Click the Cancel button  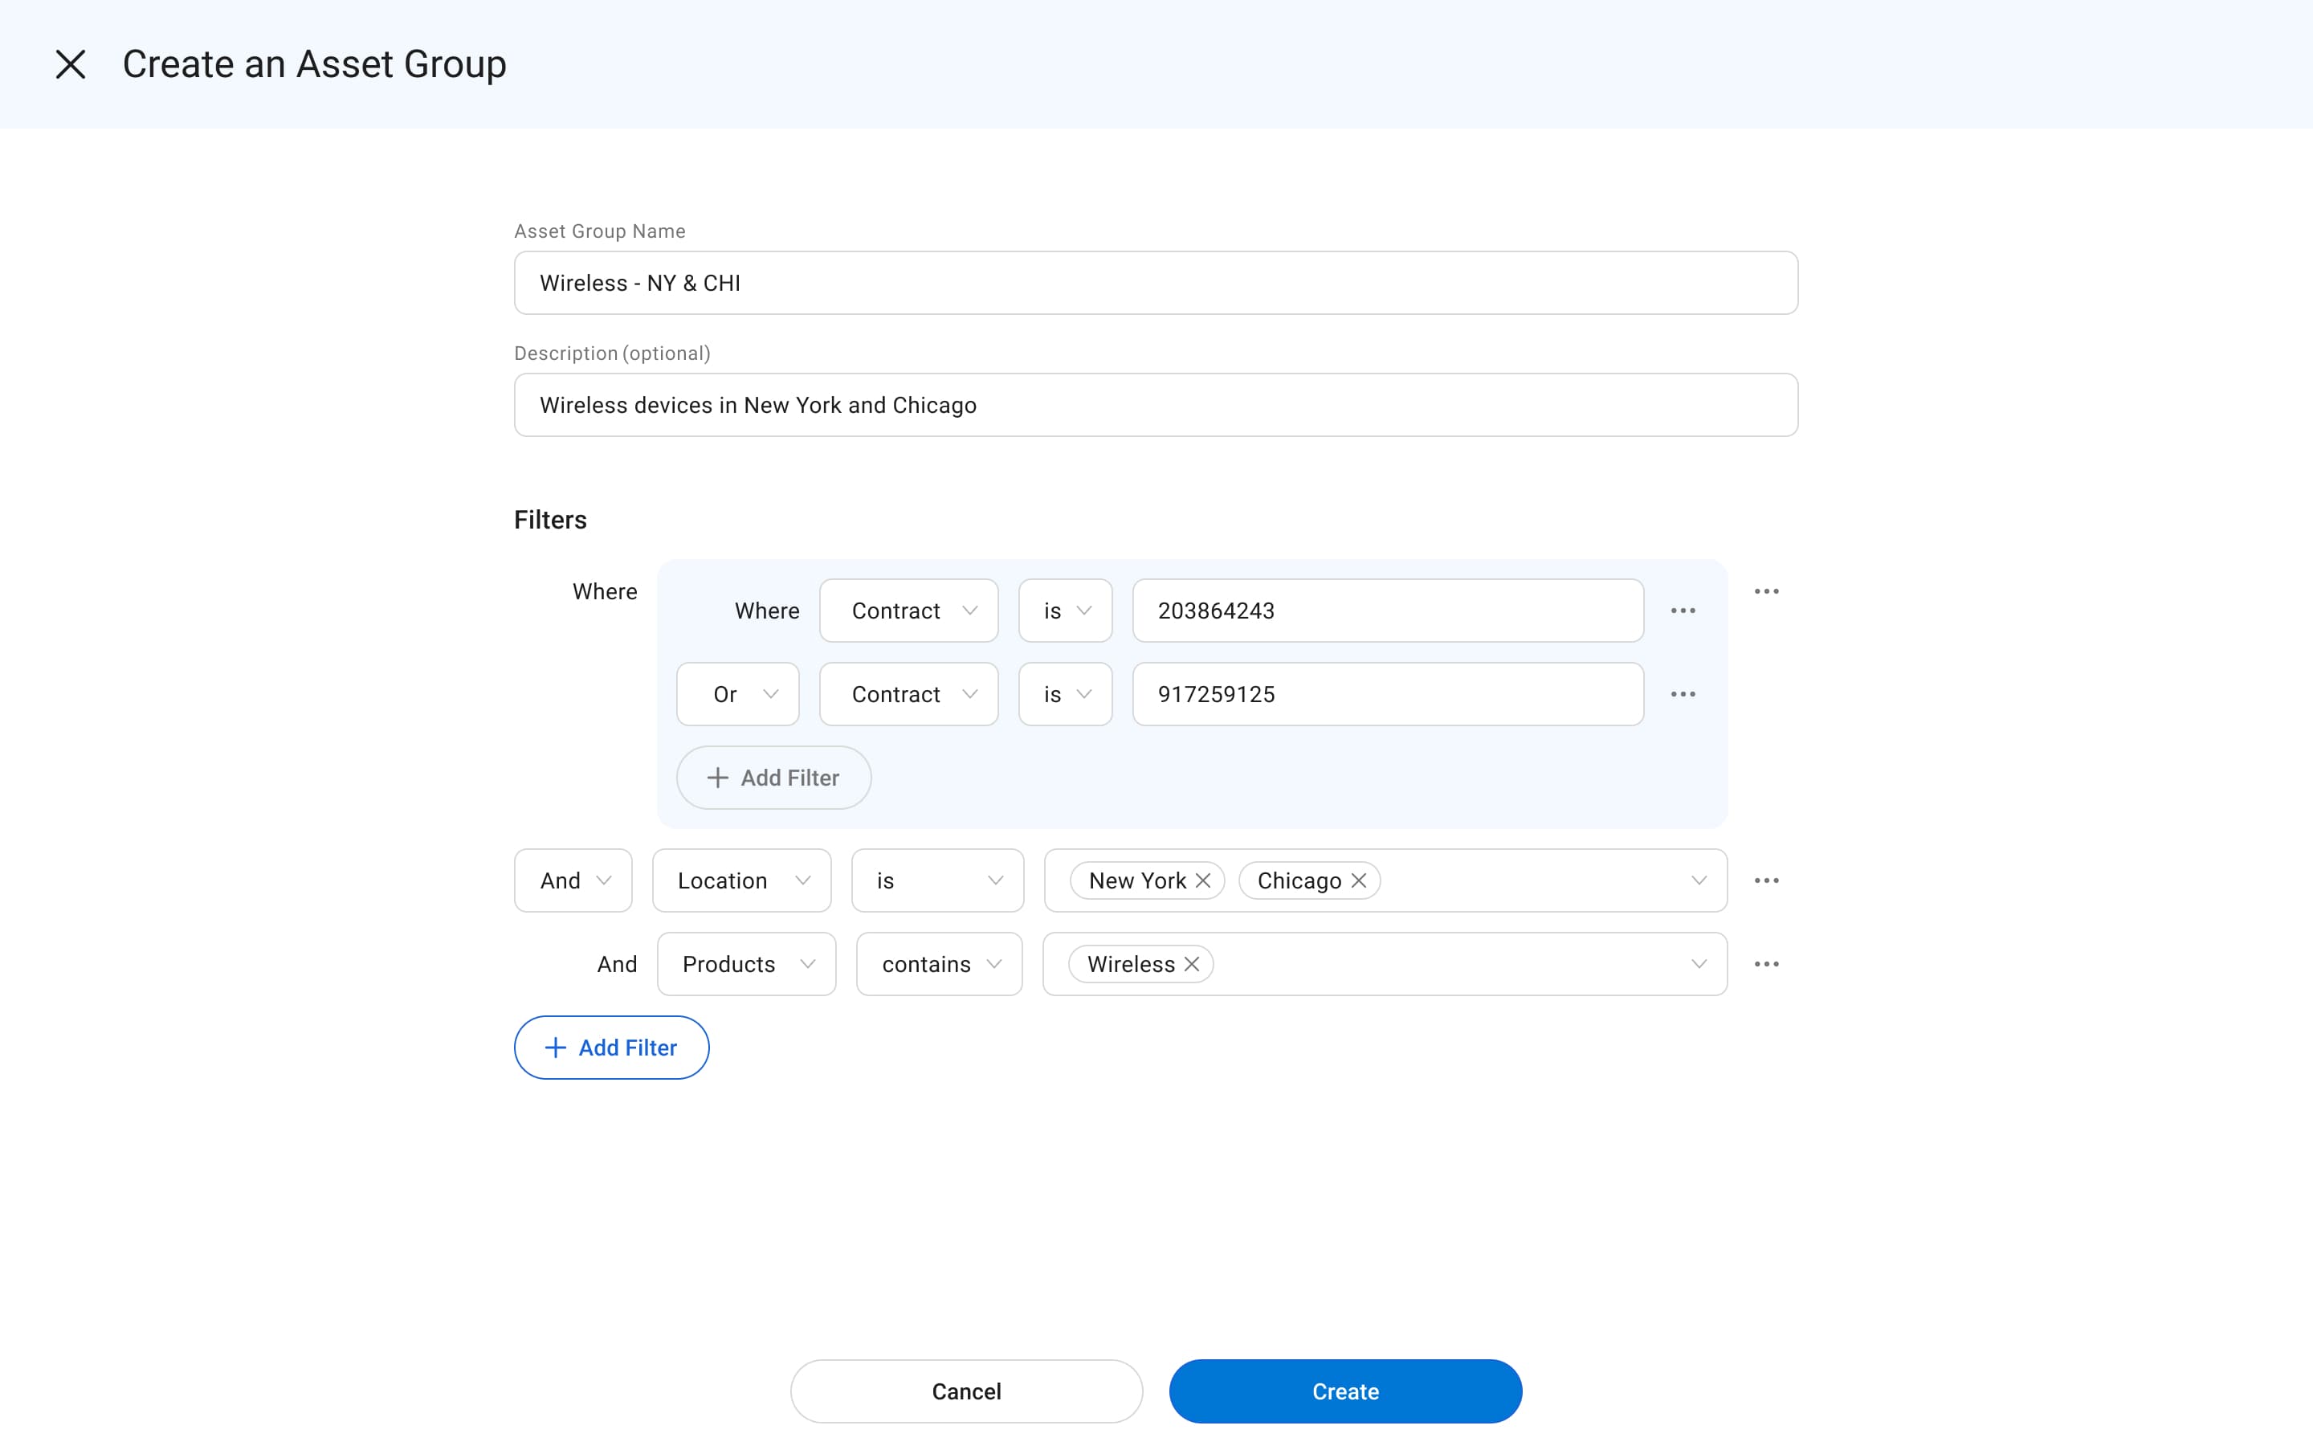(x=965, y=1391)
